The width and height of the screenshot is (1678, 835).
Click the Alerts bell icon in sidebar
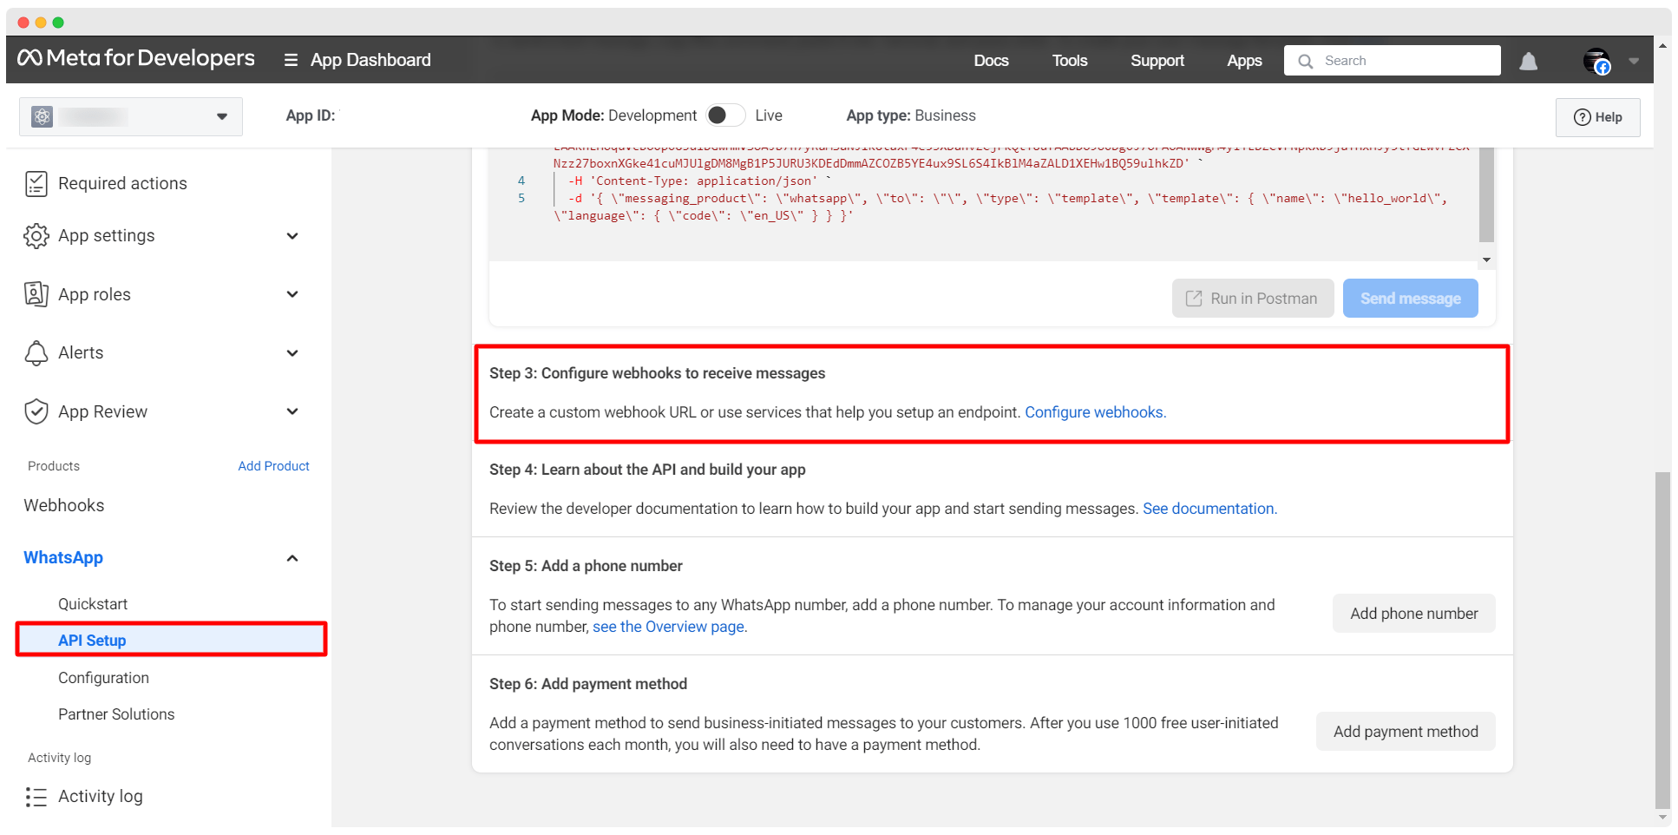[x=36, y=353]
